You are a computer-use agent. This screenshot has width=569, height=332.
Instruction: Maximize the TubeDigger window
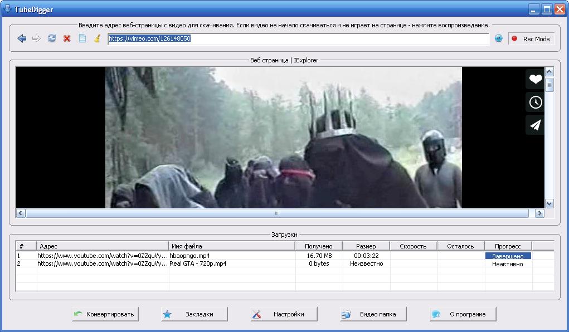[547, 9]
